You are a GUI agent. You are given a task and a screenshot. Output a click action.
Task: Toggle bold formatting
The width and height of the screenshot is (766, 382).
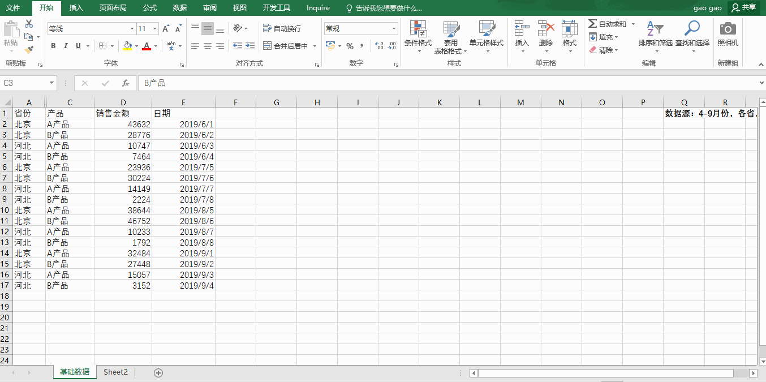[53, 46]
